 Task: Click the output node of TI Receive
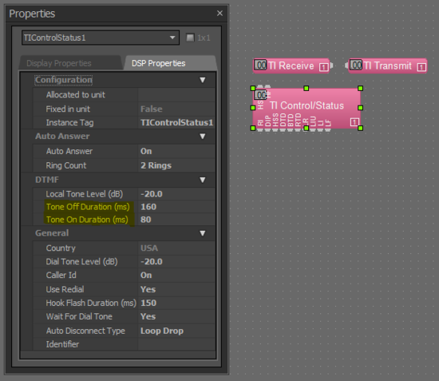[331, 65]
